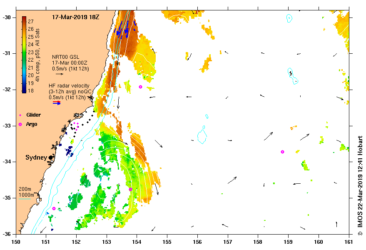Click the 'Argo' legend label
This screenshot has width=366, height=250.
pyautogui.click(x=32, y=124)
